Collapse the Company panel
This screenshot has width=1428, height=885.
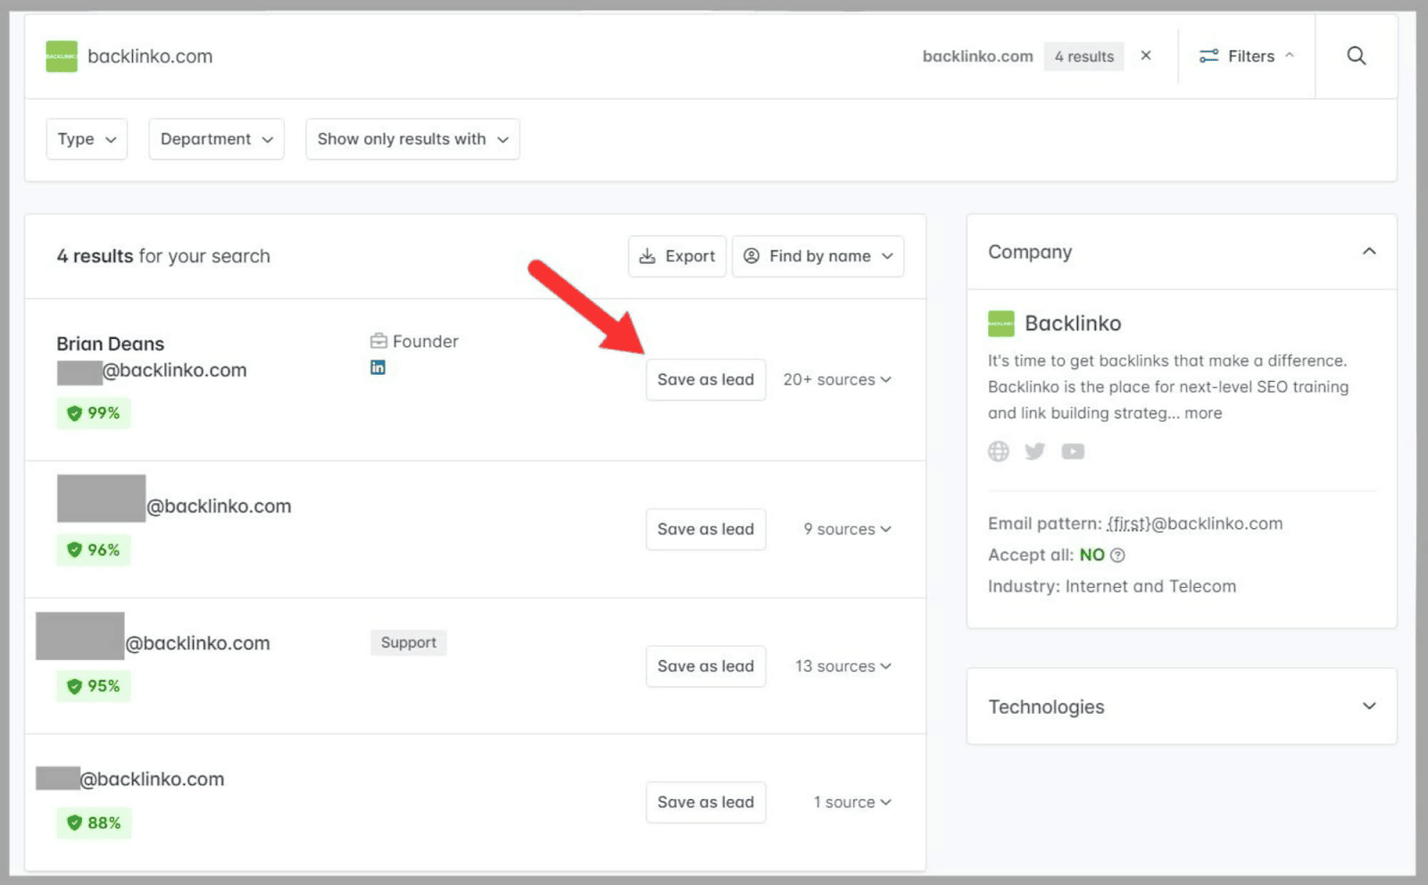coord(1368,252)
